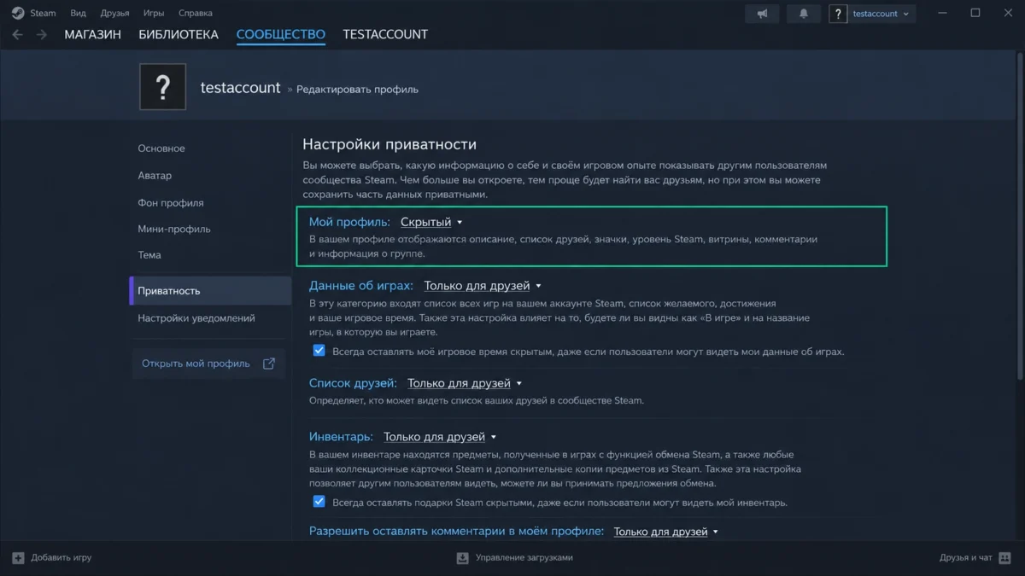Open the Друзья menu
Viewport: 1025px width, 576px height.
tap(114, 14)
